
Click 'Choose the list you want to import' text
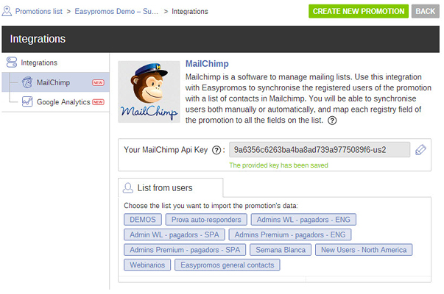point(211,206)
